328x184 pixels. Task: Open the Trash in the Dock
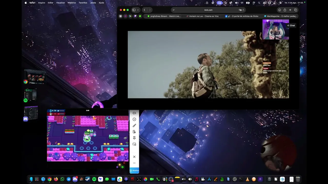(298, 179)
